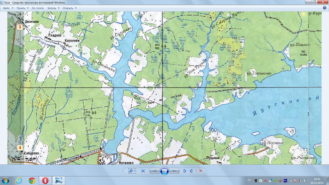
Task: Open the Windows Start menu
Action: click(6, 180)
